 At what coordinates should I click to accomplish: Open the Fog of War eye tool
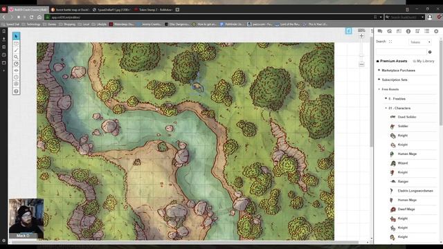tap(16, 71)
